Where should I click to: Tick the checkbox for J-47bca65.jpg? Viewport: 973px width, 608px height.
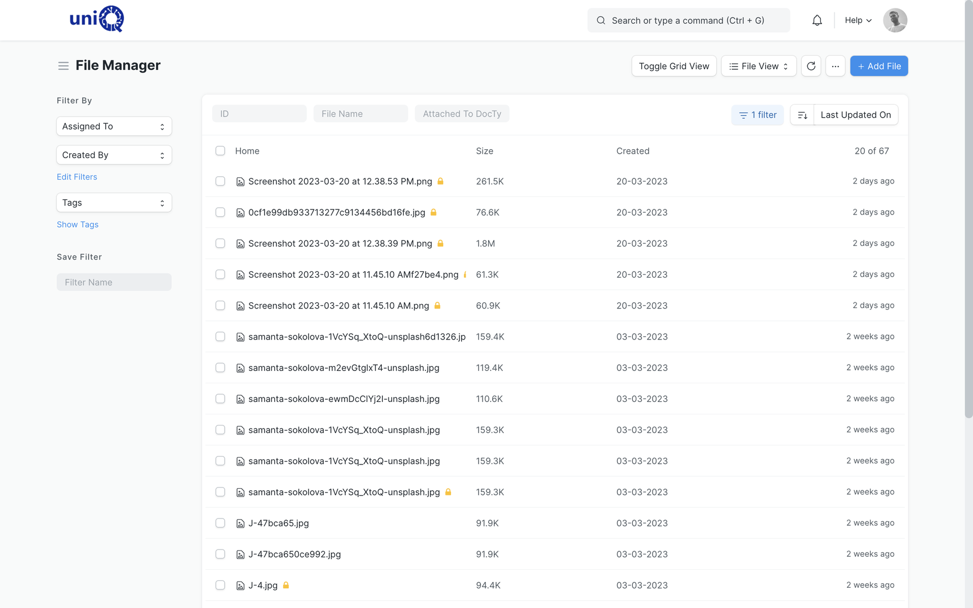pyautogui.click(x=220, y=523)
